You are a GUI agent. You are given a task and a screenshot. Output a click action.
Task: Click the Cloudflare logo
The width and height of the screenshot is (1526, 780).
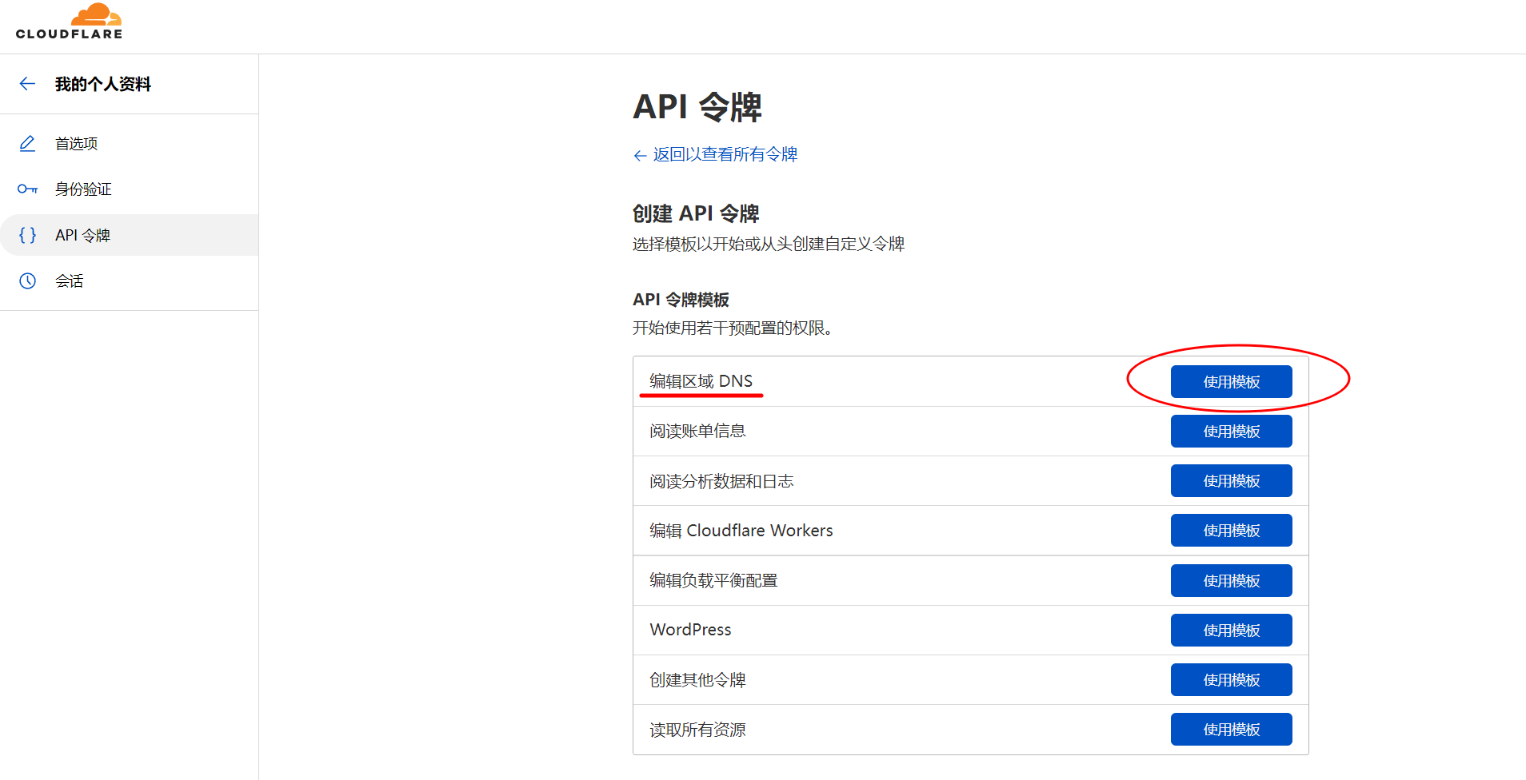click(70, 22)
